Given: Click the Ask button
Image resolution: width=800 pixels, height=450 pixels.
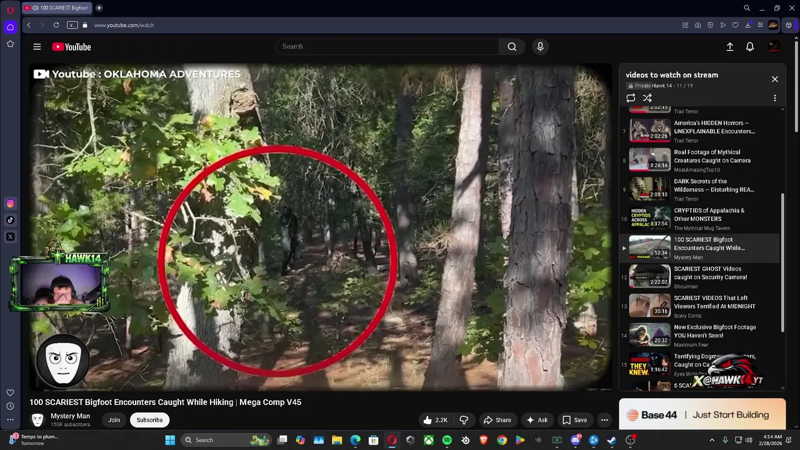Looking at the screenshot, I should point(537,420).
